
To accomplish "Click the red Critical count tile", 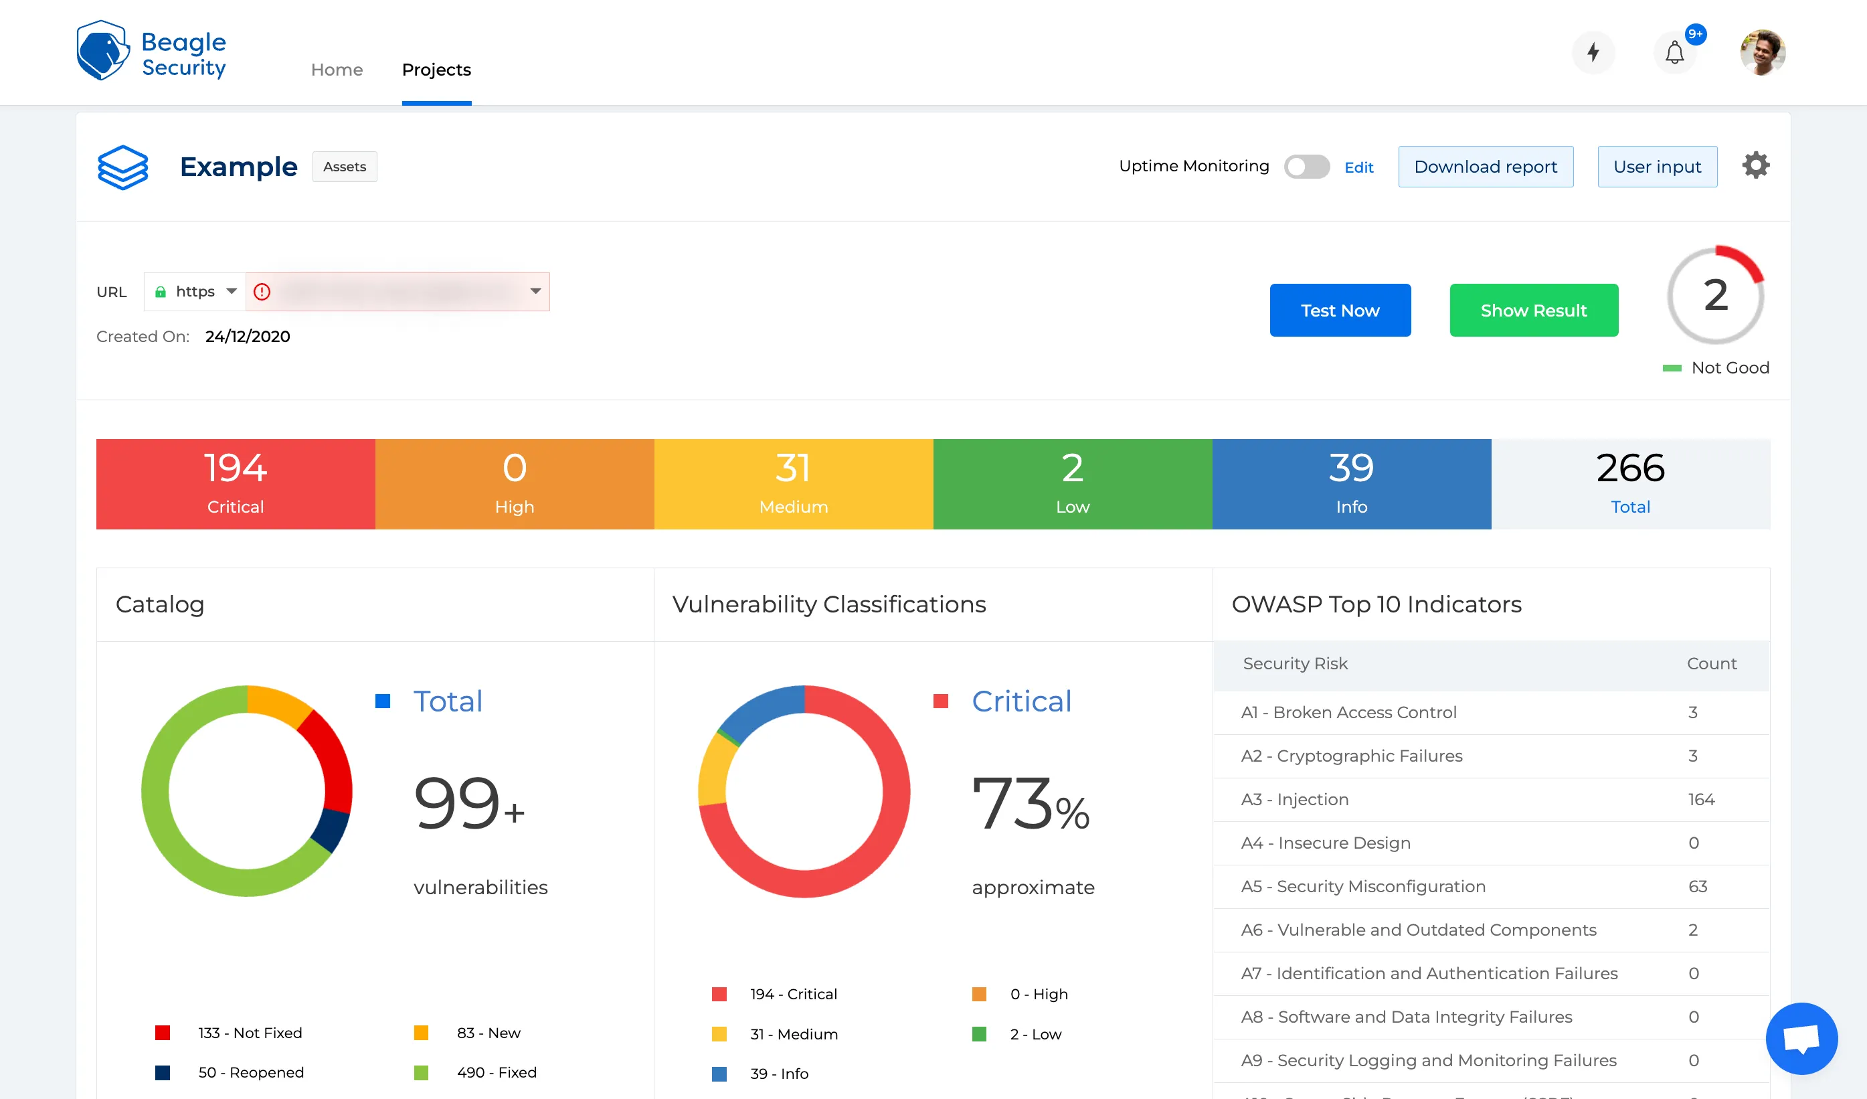I will point(236,484).
